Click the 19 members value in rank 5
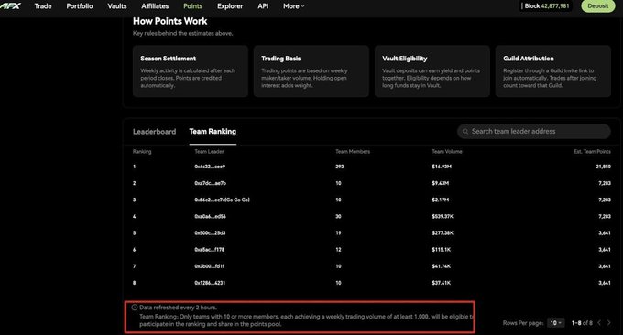623x335 pixels. pos(338,233)
